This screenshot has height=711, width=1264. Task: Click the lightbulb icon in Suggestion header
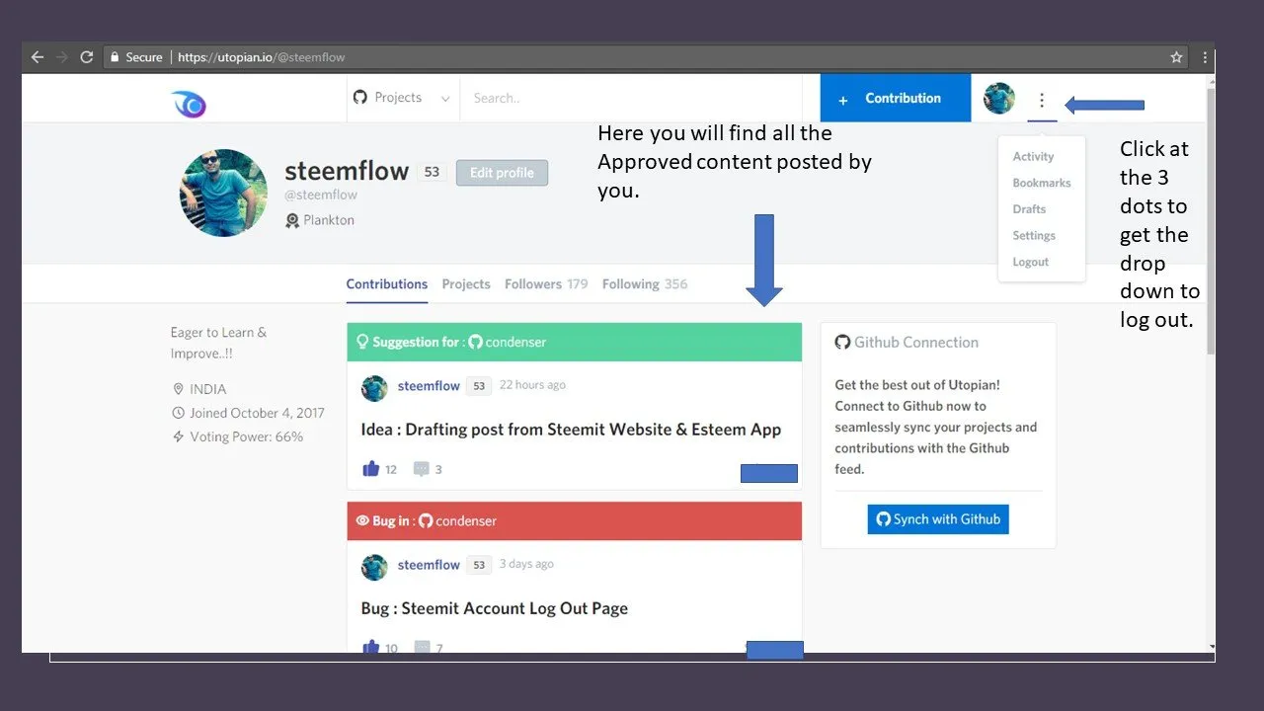[x=362, y=342]
